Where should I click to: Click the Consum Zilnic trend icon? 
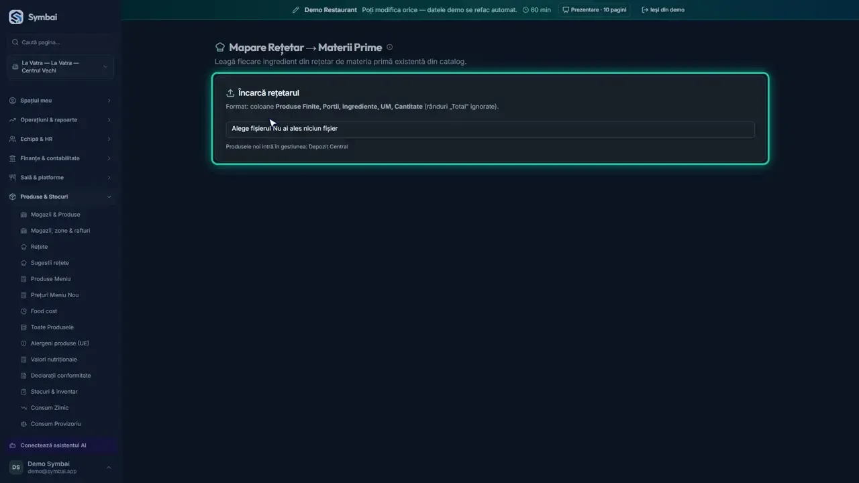24,408
